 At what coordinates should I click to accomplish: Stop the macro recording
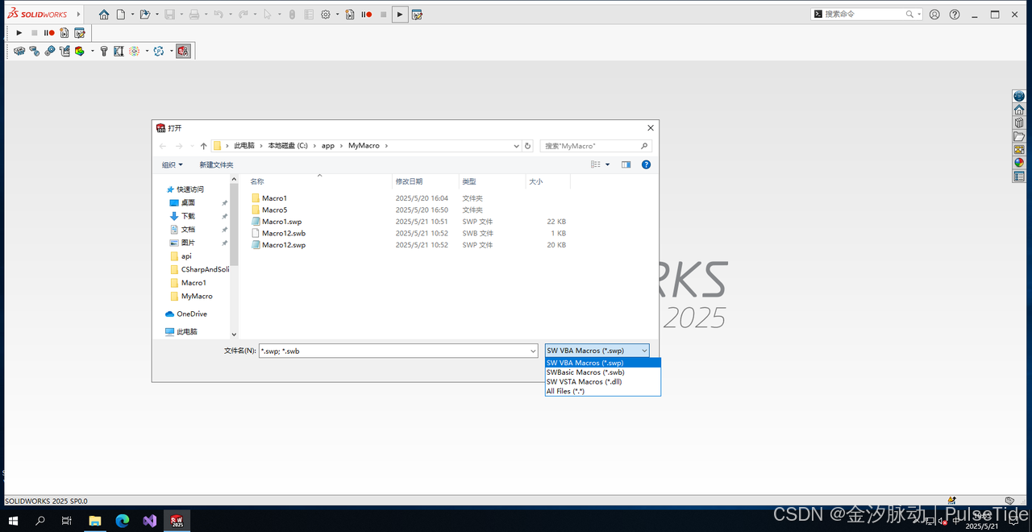(x=34, y=32)
